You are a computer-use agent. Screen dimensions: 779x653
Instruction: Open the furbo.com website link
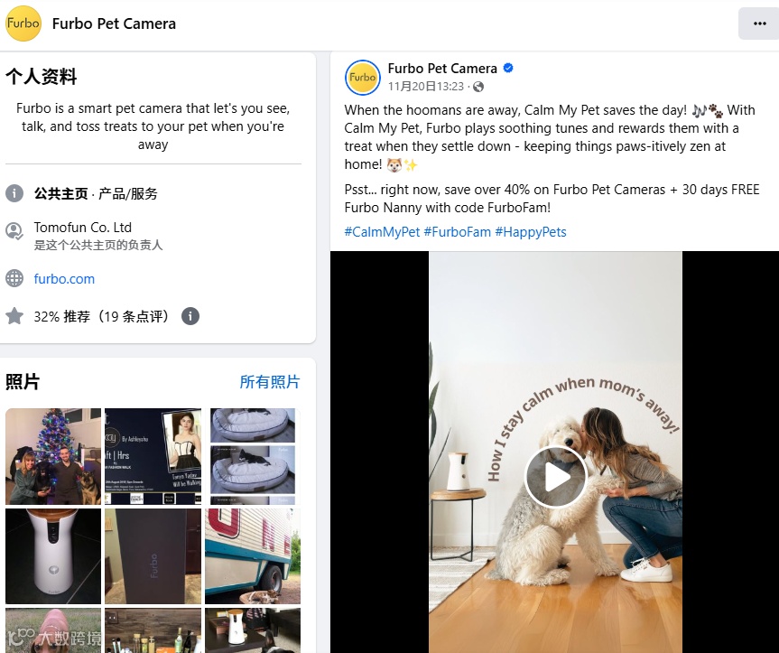[64, 279]
